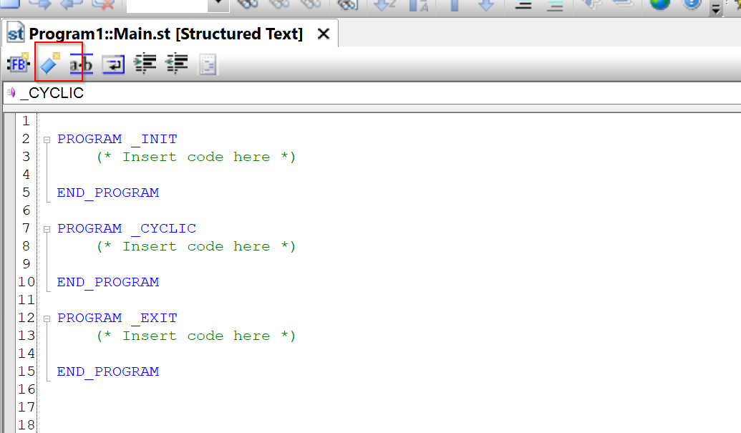Toggle the word wrap arrow icon

pos(113,64)
